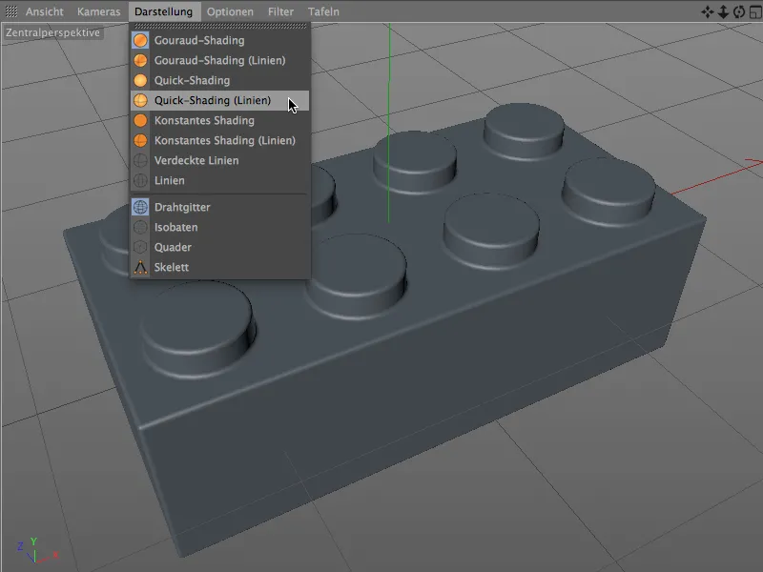Screen dimensions: 763x572
Task: Click the Quader cube icon
Action: coord(140,247)
